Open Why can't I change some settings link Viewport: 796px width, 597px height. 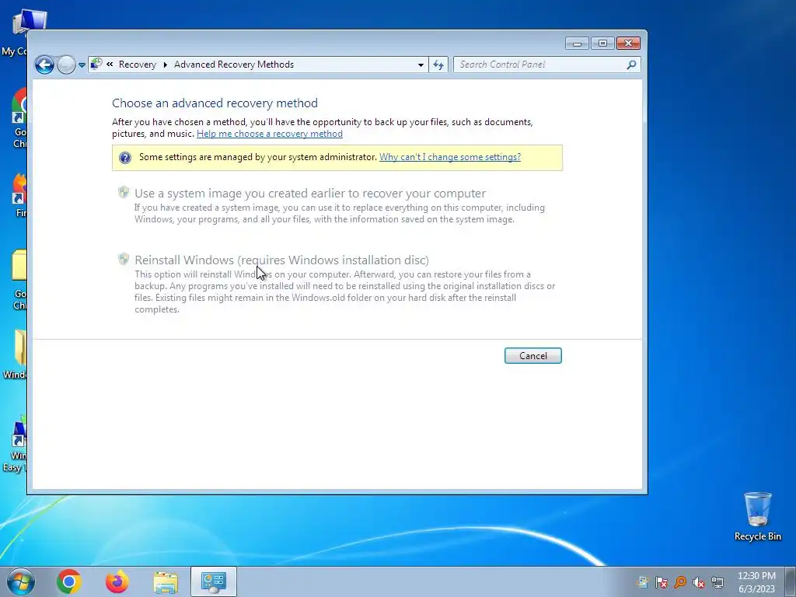(x=450, y=157)
